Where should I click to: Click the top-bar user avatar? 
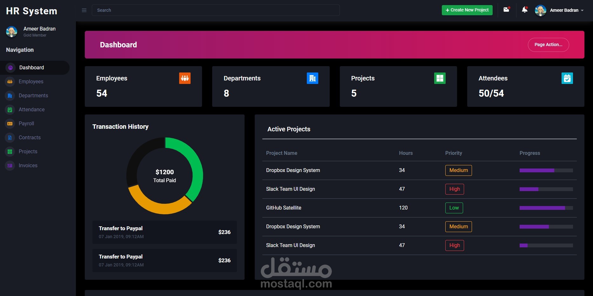click(540, 10)
